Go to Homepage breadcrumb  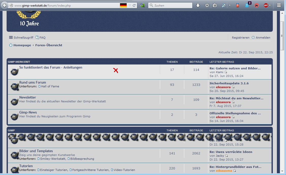coord(22,45)
